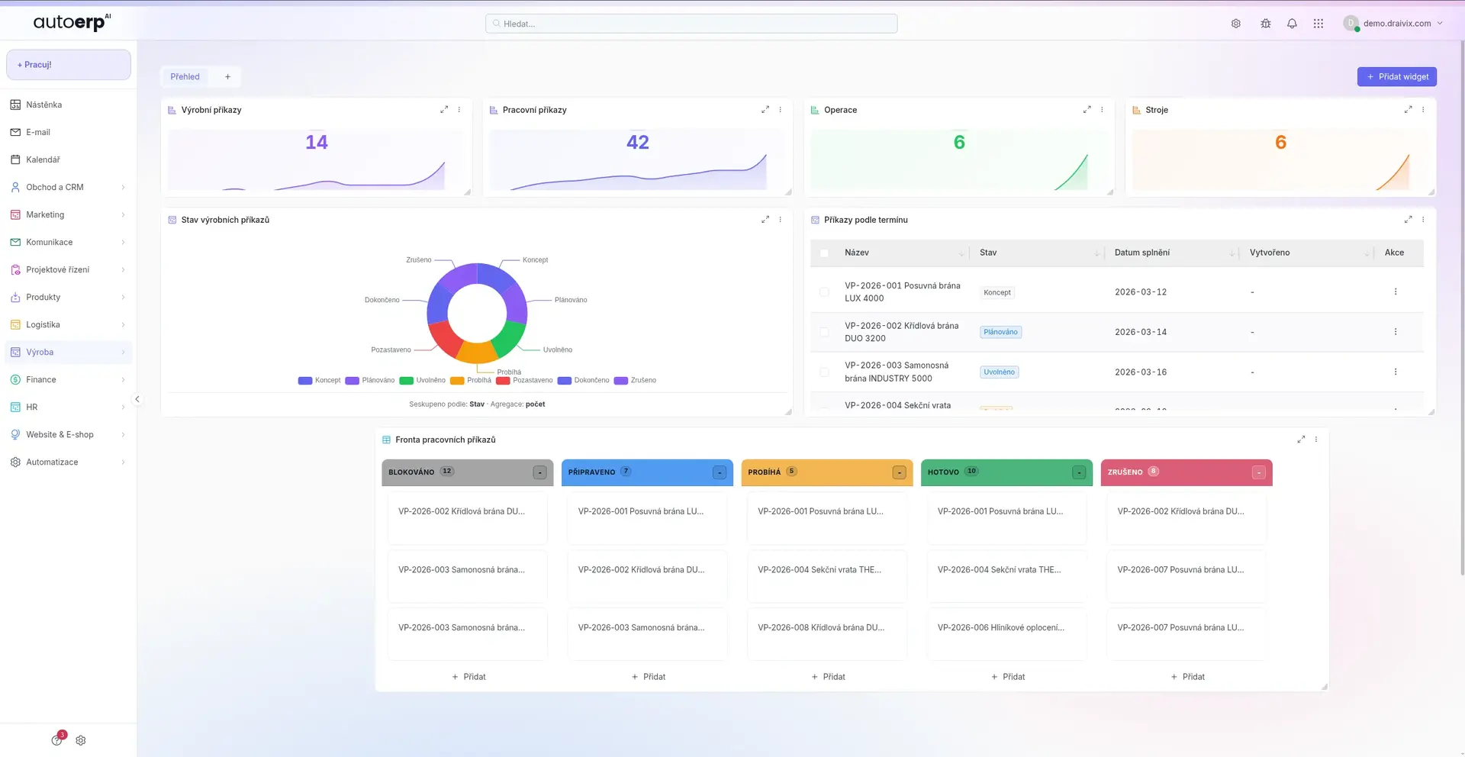Open the demo.draivix.com account dropdown
Screen dimensions: 1465x757
point(1393,24)
